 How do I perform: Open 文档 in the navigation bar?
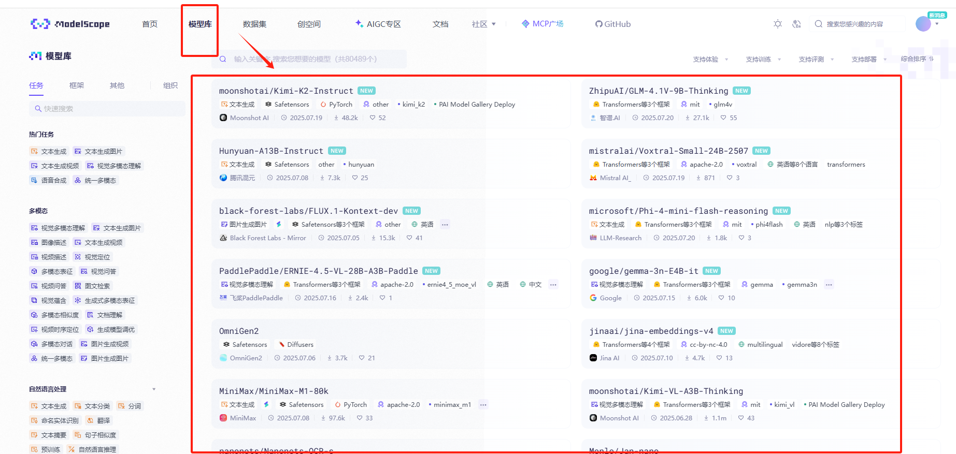[x=440, y=24]
